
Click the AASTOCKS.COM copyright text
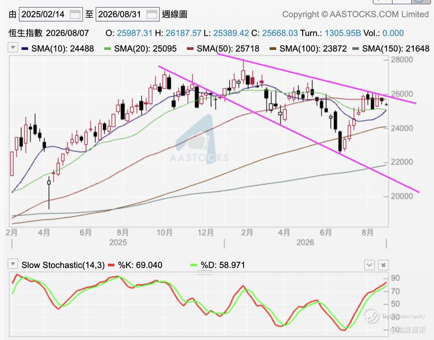(x=355, y=14)
